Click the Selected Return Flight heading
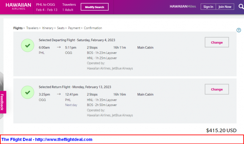Image resolution: width=244 pixels, height=144 pixels. 75,87
